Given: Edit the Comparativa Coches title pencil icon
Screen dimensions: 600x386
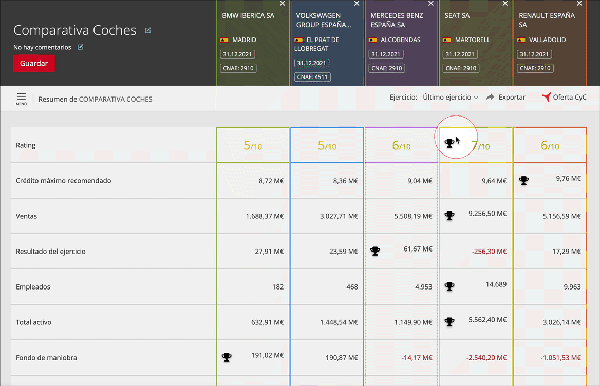Looking at the screenshot, I should click(x=148, y=30).
